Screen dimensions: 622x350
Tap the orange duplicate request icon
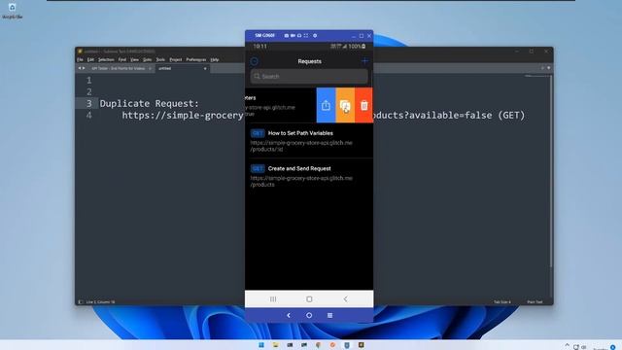[x=345, y=105]
